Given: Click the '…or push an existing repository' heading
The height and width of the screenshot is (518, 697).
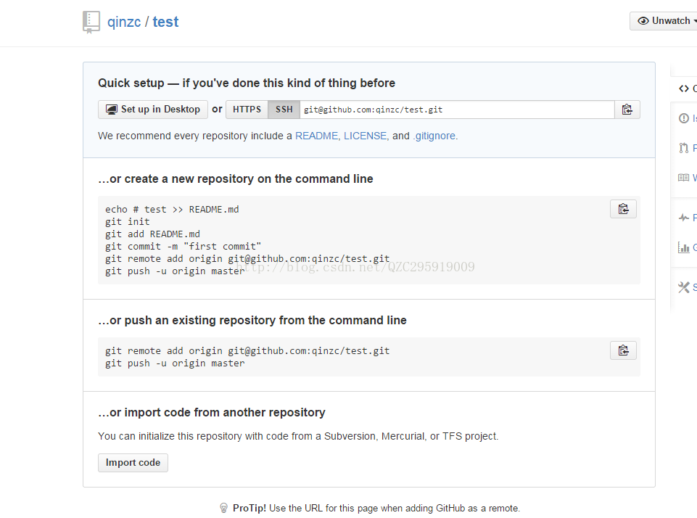Looking at the screenshot, I should (x=252, y=320).
